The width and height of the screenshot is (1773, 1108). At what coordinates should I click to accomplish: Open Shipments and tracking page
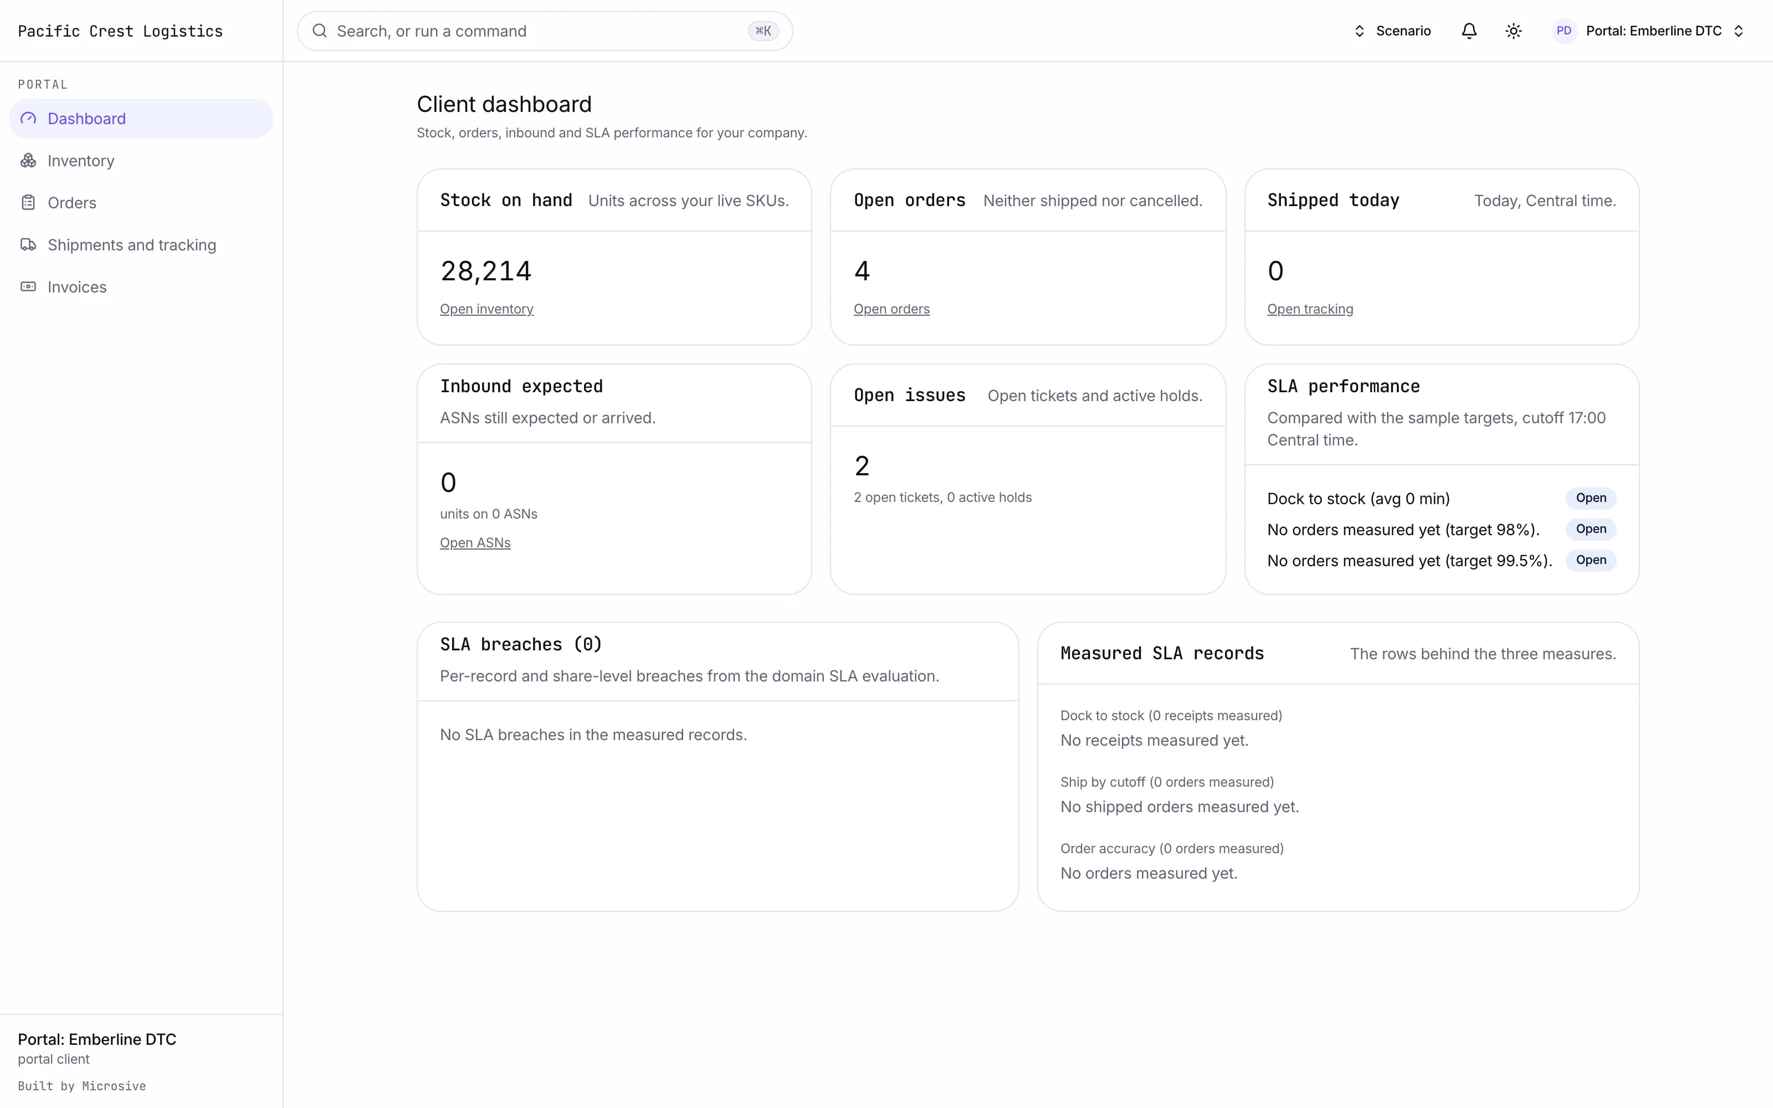(141, 245)
